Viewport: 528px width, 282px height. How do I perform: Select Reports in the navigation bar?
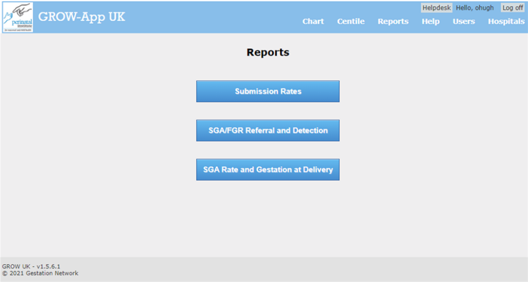pos(393,21)
